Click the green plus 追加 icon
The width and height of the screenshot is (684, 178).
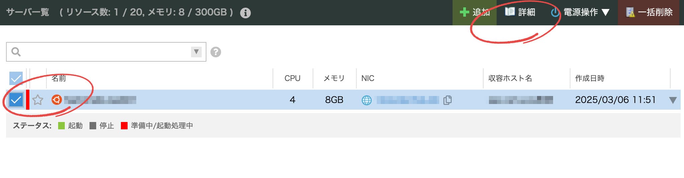point(464,12)
